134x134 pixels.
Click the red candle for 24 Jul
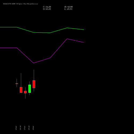pyautogui.click(x=21, y=90)
